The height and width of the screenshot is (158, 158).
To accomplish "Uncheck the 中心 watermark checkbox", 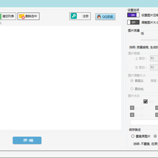I will click(145, 101).
